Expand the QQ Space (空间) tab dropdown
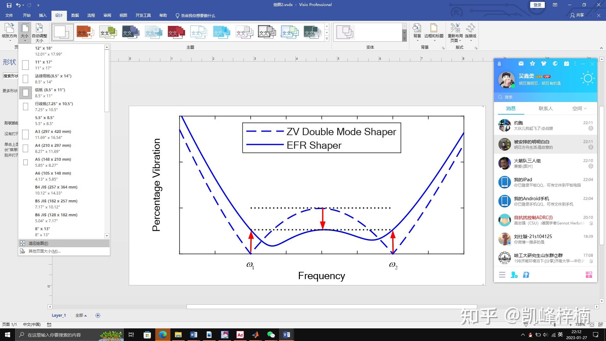The height and width of the screenshot is (341, 606). [x=580, y=108]
